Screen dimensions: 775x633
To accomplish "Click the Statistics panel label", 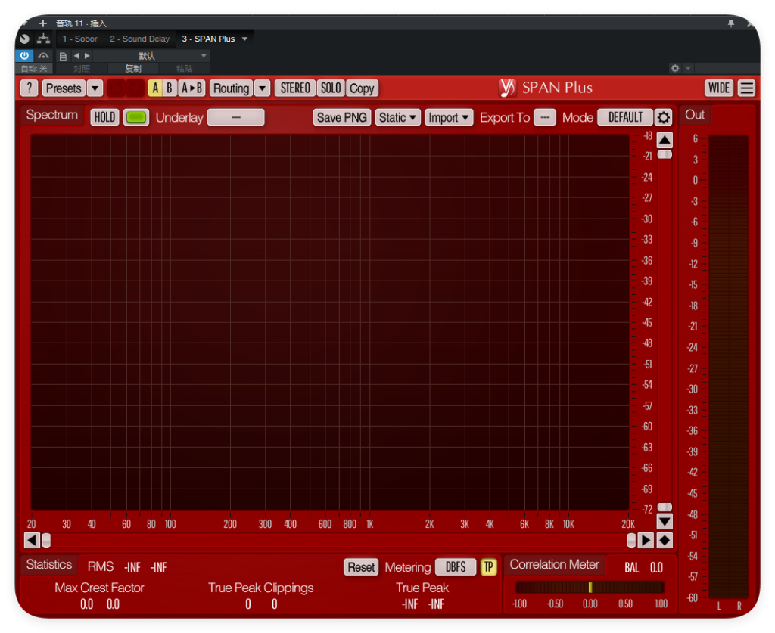I will [x=49, y=564].
